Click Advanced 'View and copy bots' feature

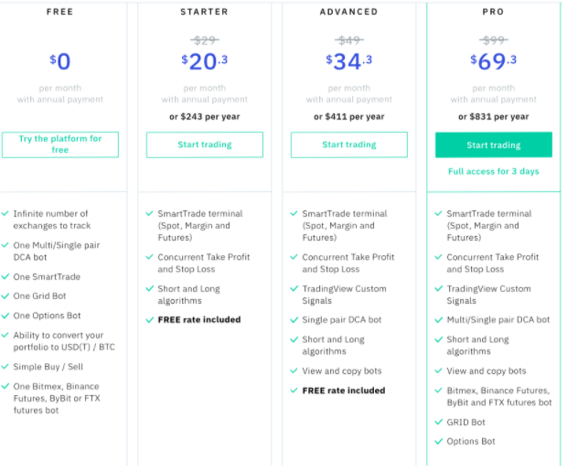tap(342, 371)
